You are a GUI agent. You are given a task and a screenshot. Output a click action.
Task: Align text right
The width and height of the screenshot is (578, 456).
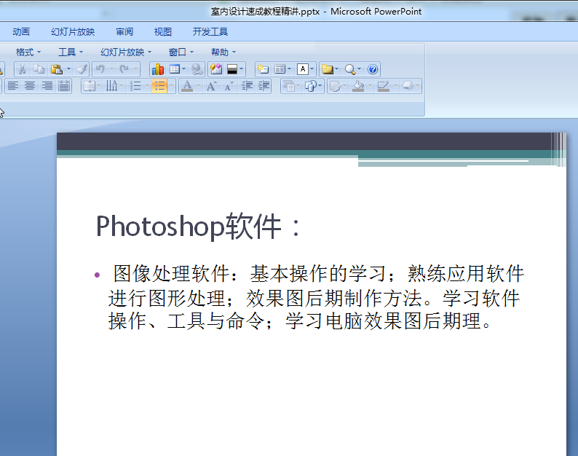(x=47, y=86)
